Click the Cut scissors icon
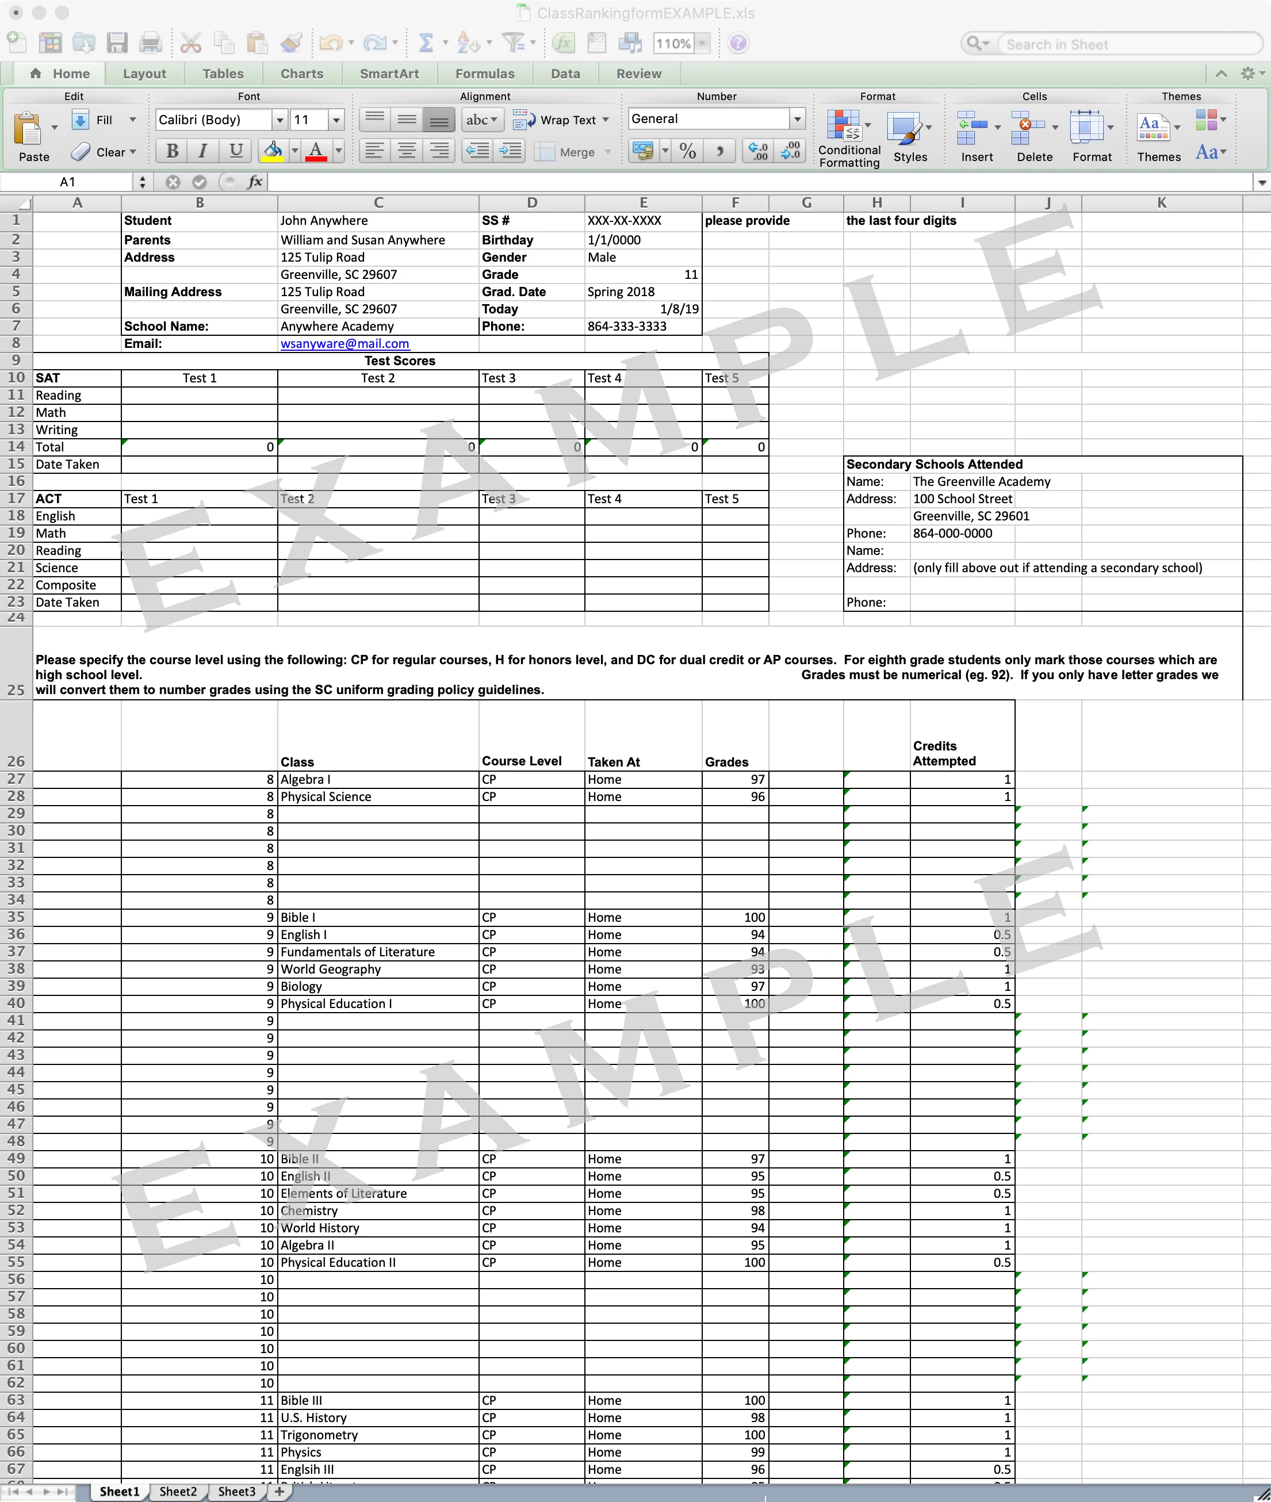The image size is (1271, 1502). [x=190, y=43]
